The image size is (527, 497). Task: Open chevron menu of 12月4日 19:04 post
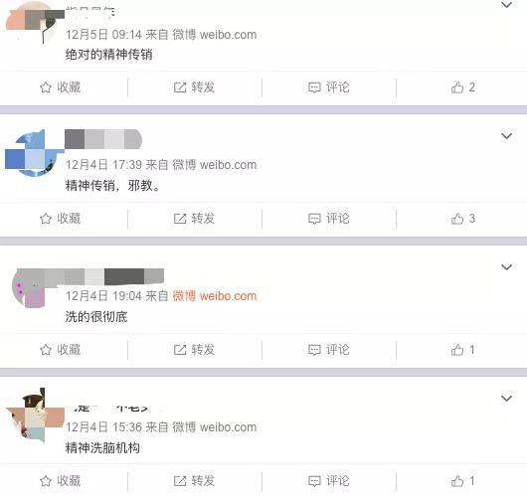coord(506,266)
